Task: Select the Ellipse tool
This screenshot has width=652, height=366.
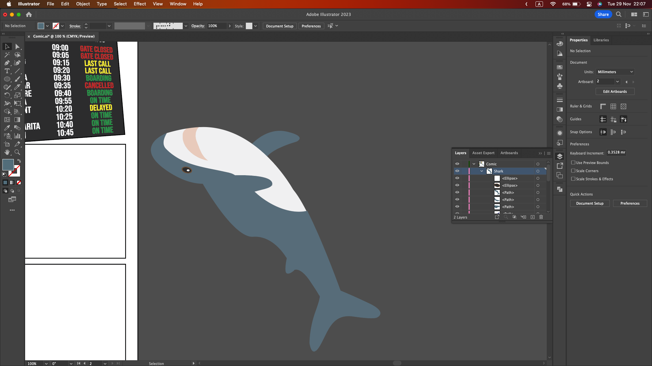Action: point(7,79)
